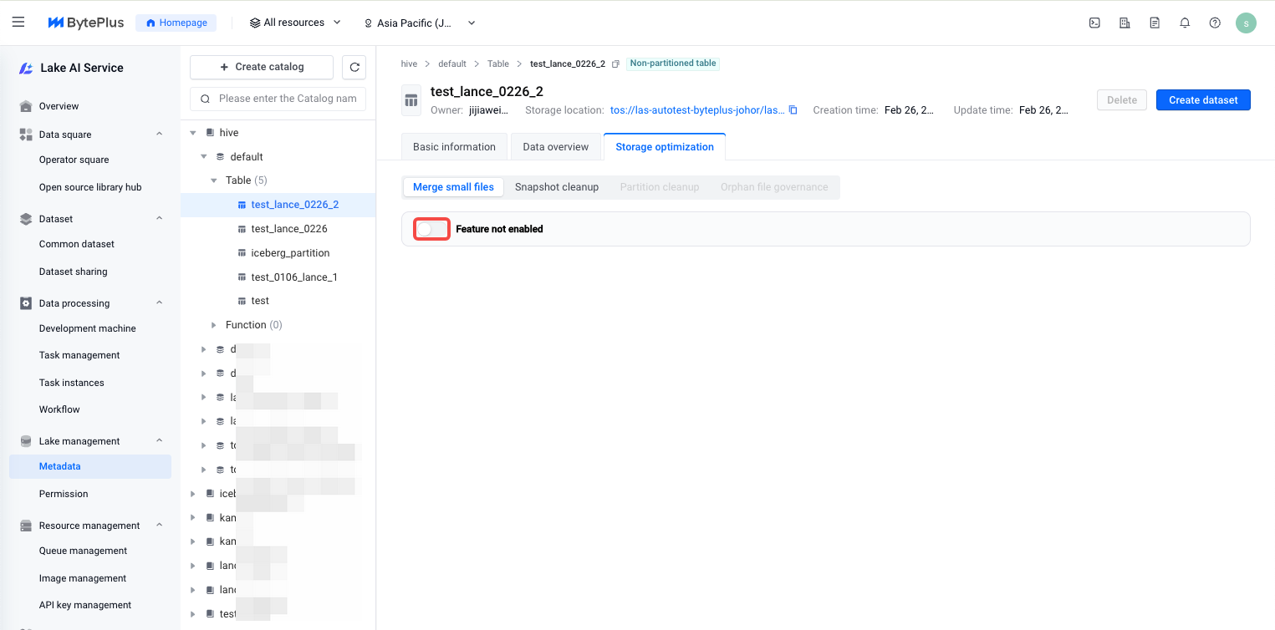The height and width of the screenshot is (630, 1275).
Task: Select the Snapshot cleanup sub-tab
Action: (x=557, y=187)
